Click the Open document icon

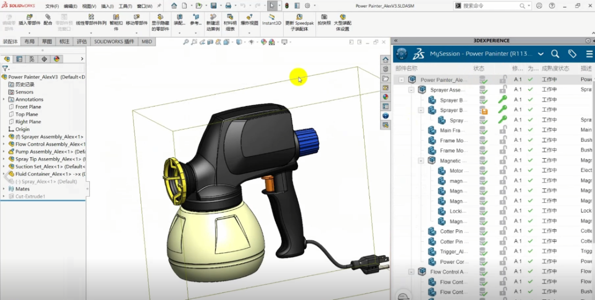[x=198, y=5]
